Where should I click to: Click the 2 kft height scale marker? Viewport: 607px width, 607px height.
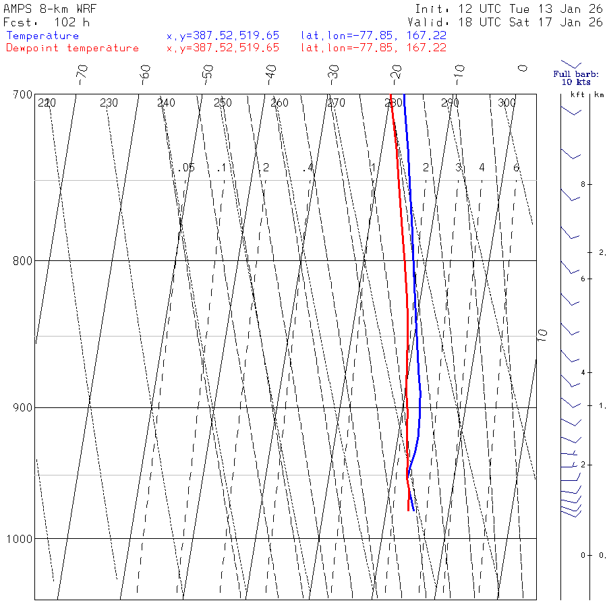coord(583,465)
